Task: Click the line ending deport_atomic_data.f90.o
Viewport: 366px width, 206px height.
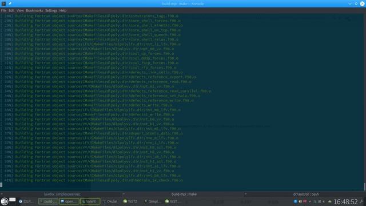Action: (91, 133)
